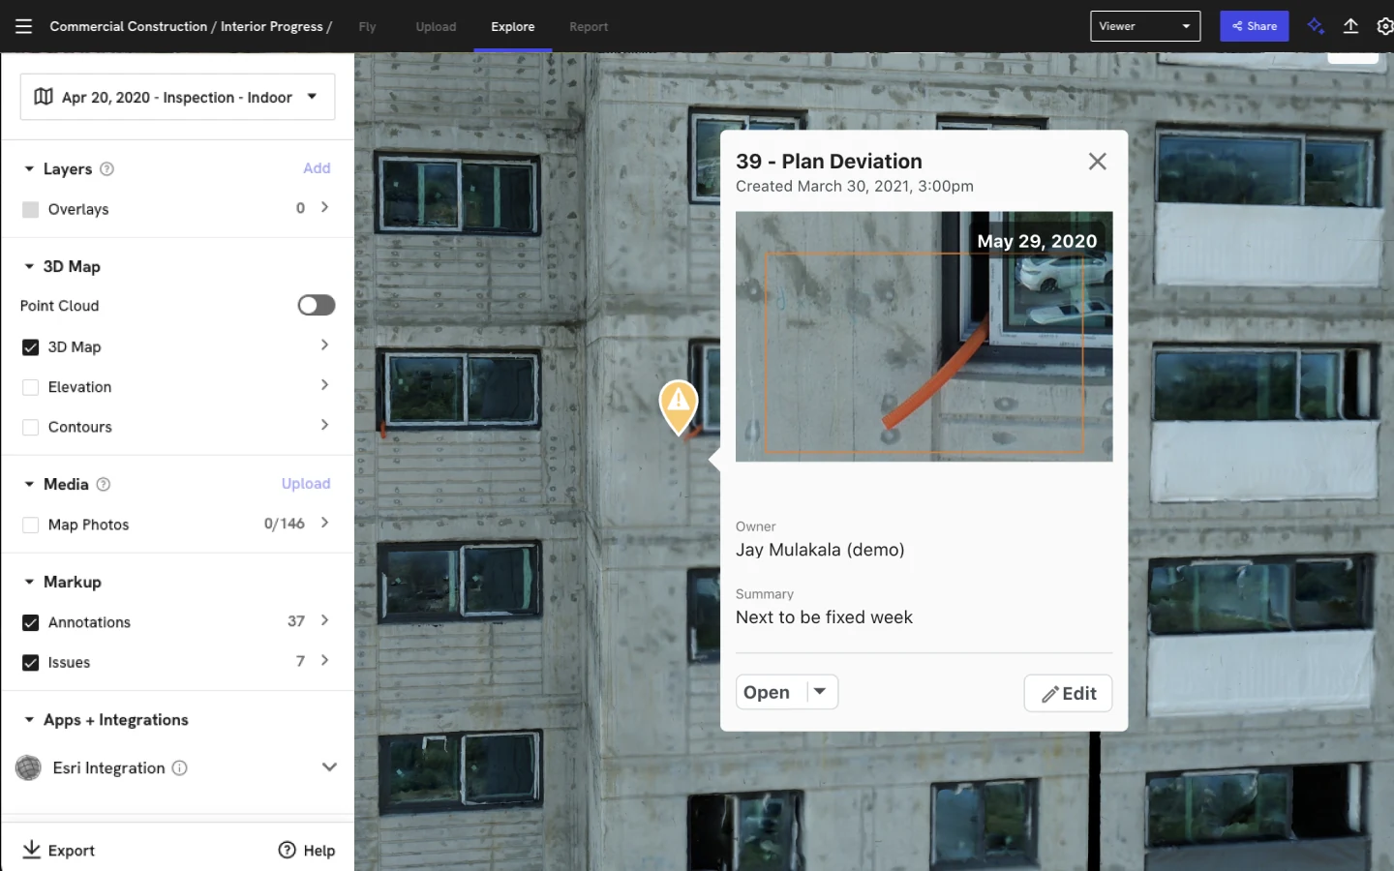Expand the Esri Integration chevron
This screenshot has height=871, width=1394.
[329, 766]
